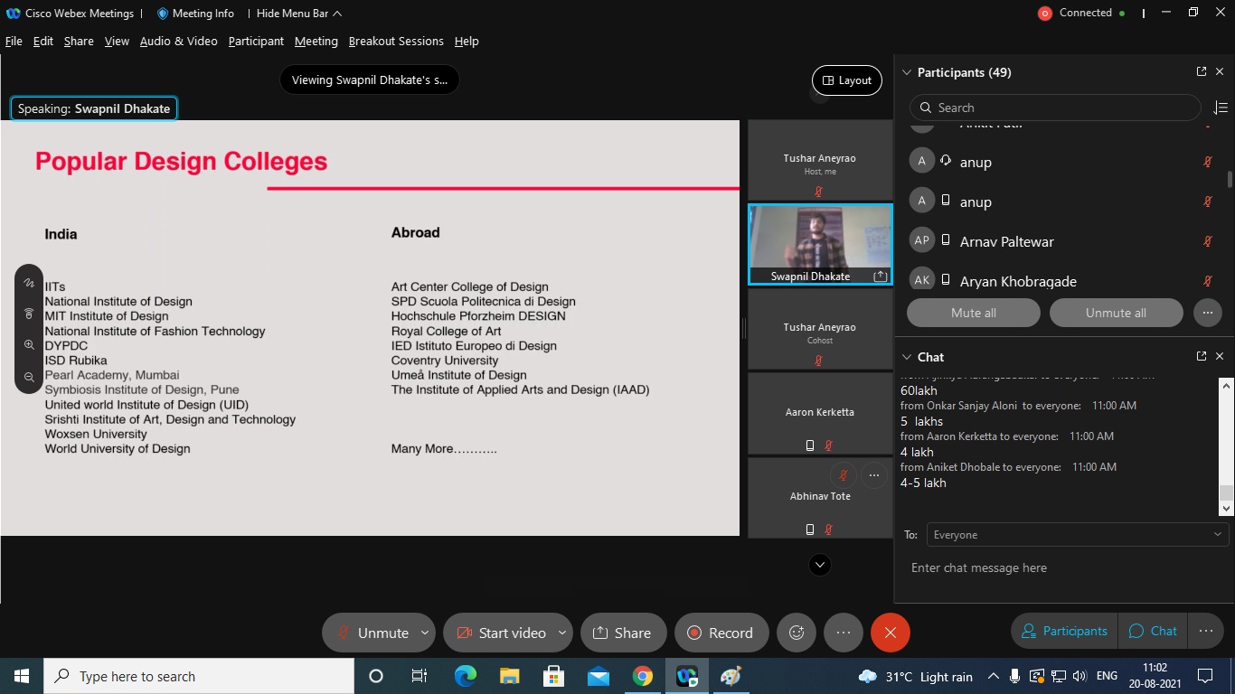This screenshot has height=694, width=1235.
Task: Show more video tiles with the down arrow
Action: click(820, 565)
